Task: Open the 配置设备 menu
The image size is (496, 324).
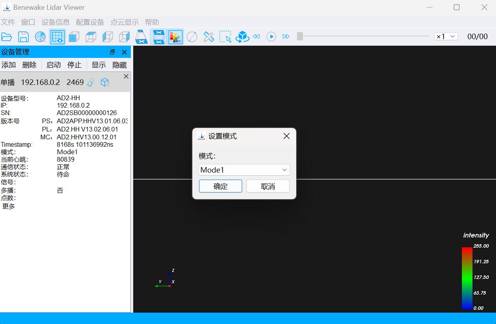Action: pyautogui.click(x=90, y=22)
